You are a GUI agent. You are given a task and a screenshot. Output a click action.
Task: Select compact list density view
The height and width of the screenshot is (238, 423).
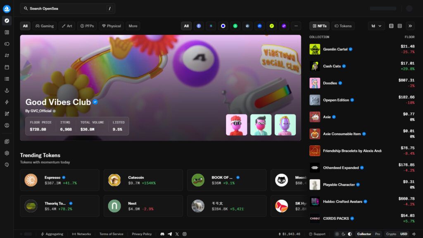pos(400,26)
